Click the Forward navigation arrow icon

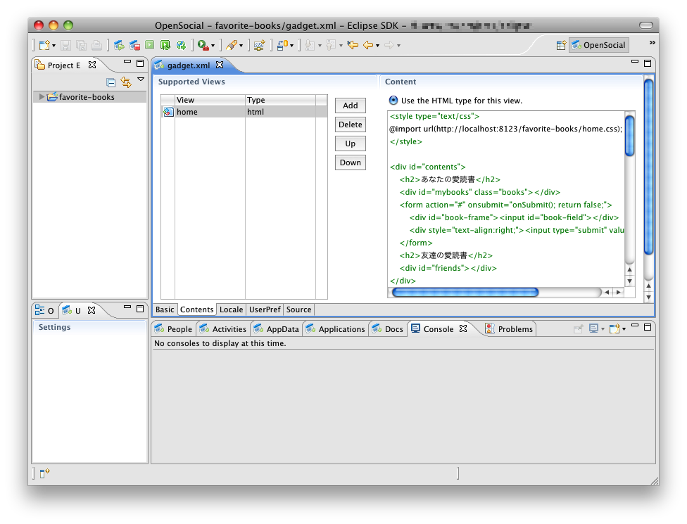point(389,45)
